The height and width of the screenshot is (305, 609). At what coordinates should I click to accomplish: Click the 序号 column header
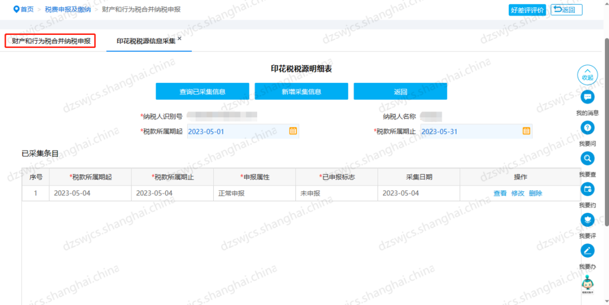(36, 177)
